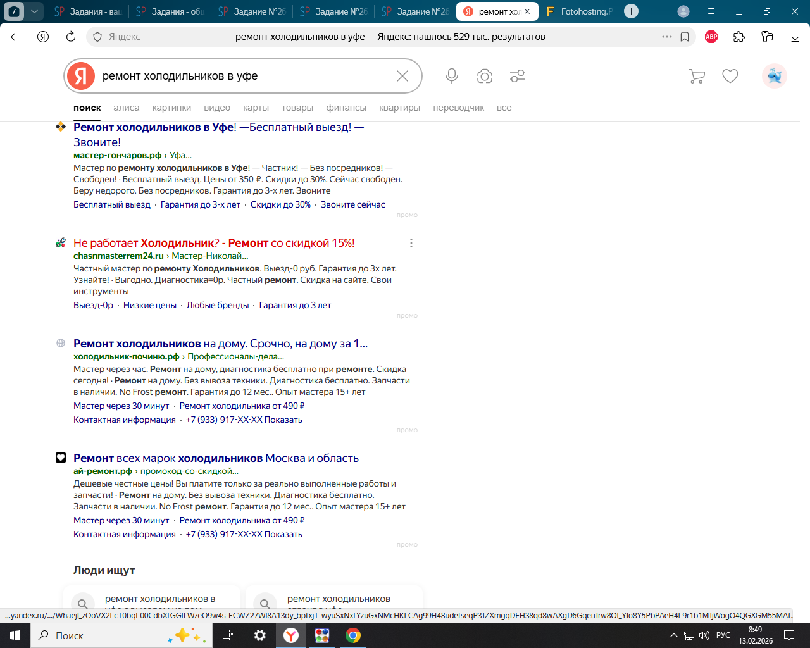Switch to the товары tab

[297, 108]
